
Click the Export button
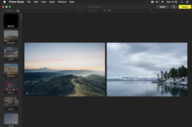tap(185, 7)
